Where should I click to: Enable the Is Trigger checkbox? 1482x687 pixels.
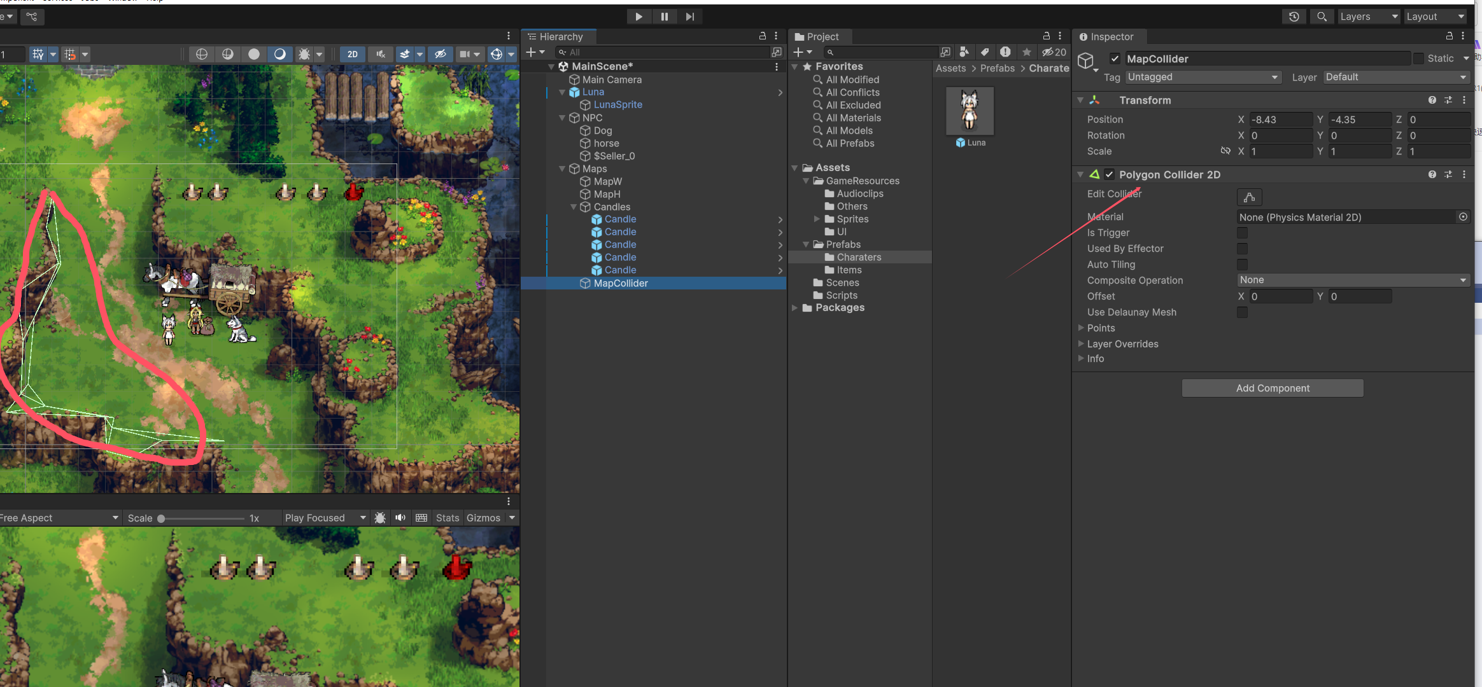[1242, 233]
